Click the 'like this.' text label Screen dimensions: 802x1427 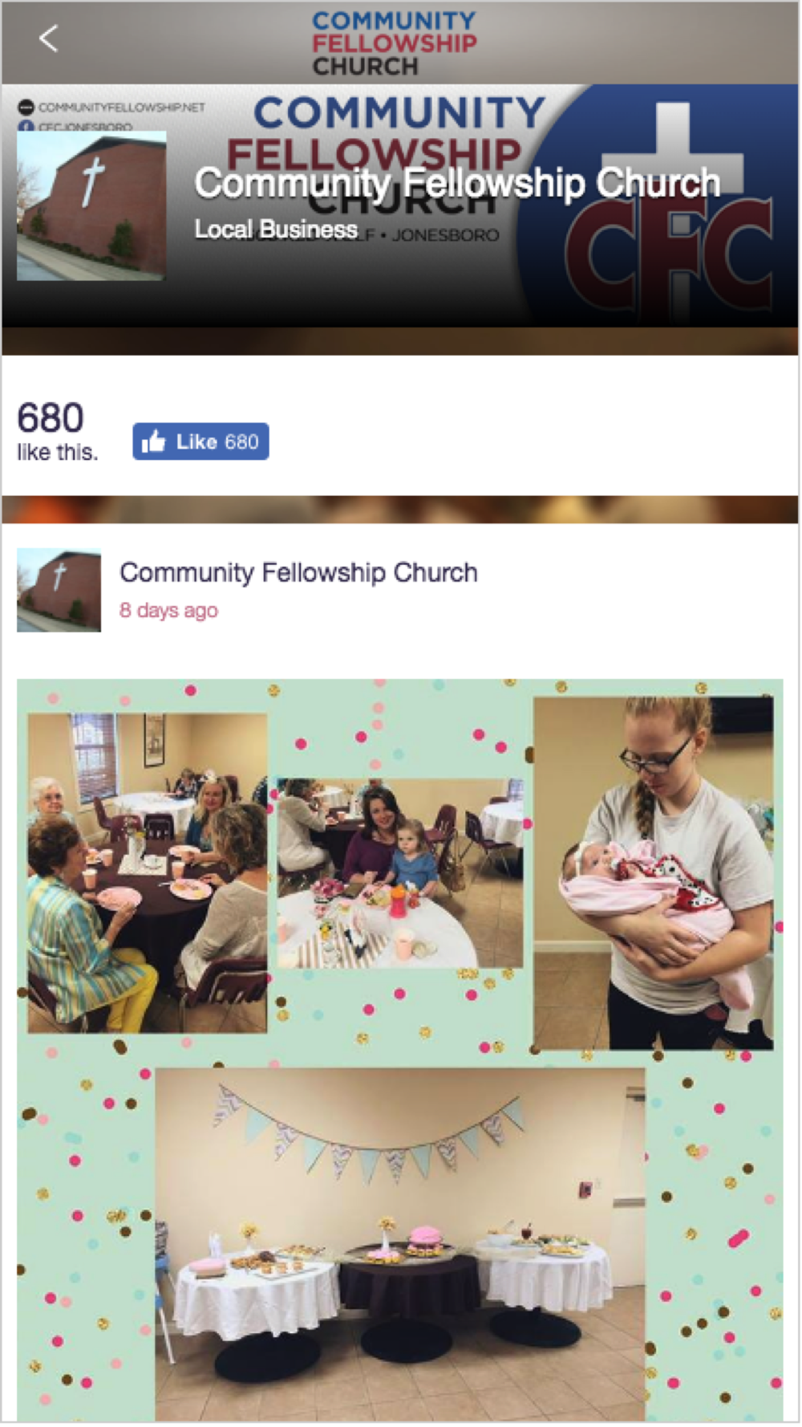coord(57,453)
